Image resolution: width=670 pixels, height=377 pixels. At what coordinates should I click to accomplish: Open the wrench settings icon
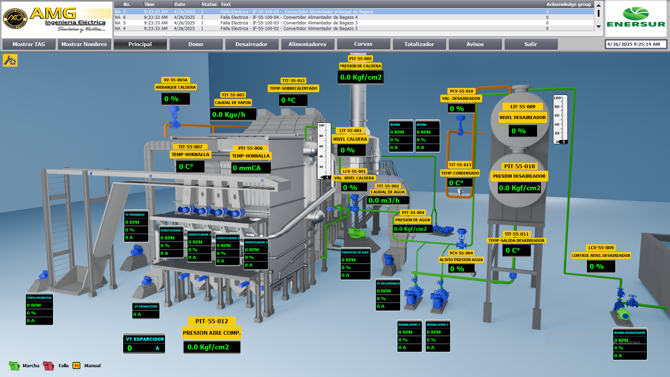pos(10,60)
